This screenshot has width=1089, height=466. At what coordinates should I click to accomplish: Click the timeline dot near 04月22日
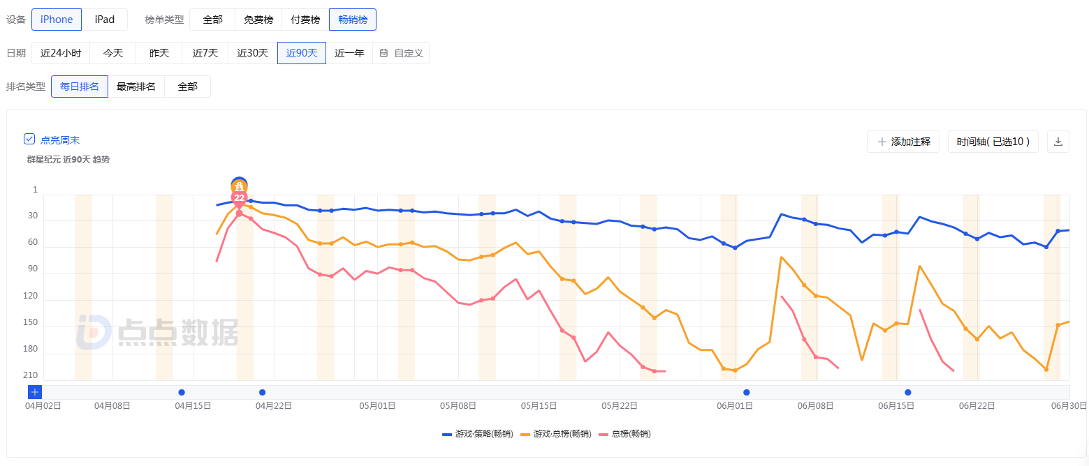point(262,392)
